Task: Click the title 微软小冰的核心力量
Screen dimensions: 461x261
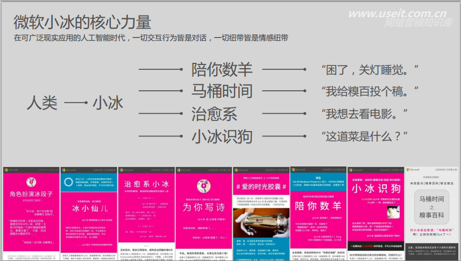Action: tap(82, 22)
